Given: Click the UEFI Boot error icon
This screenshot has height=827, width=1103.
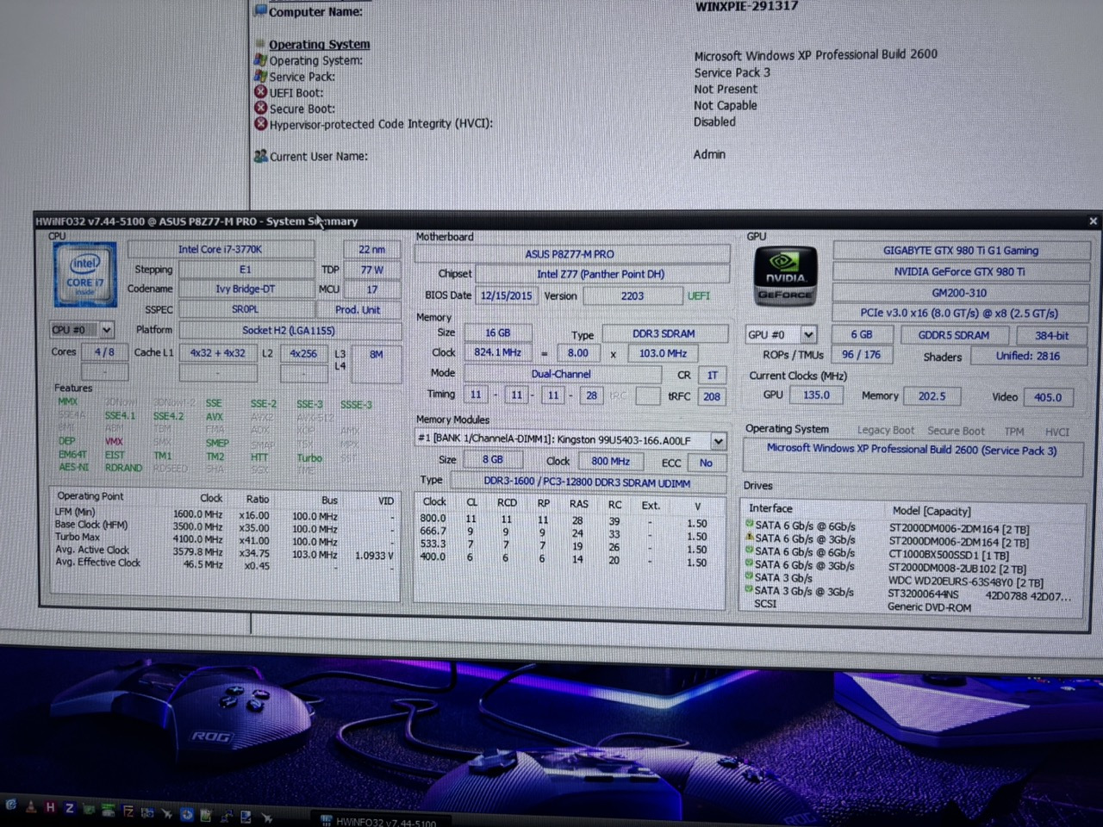Looking at the screenshot, I should pos(260,91).
